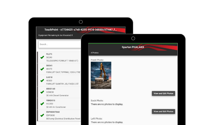The width and height of the screenshot is (214, 125).
Task: Click the TouchPoint header title
Action: [80, 30]
